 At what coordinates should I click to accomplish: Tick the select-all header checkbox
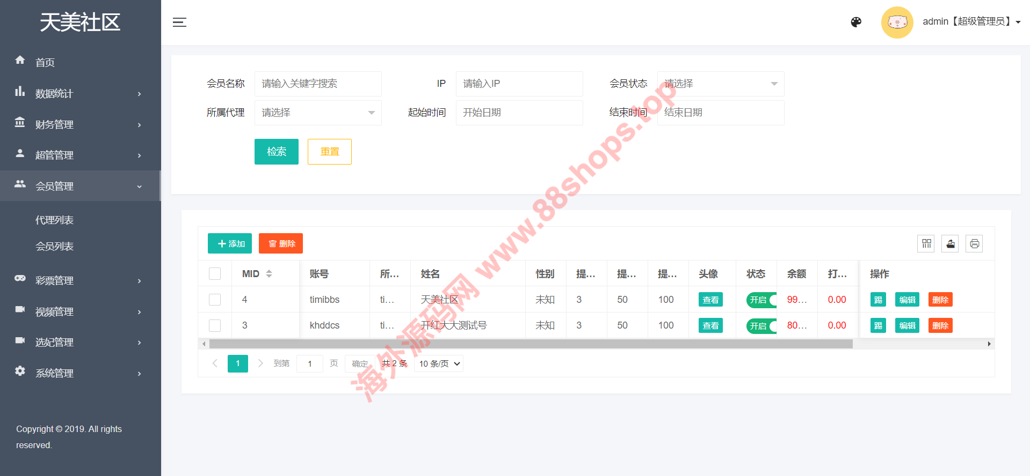[x=215, y=274]
